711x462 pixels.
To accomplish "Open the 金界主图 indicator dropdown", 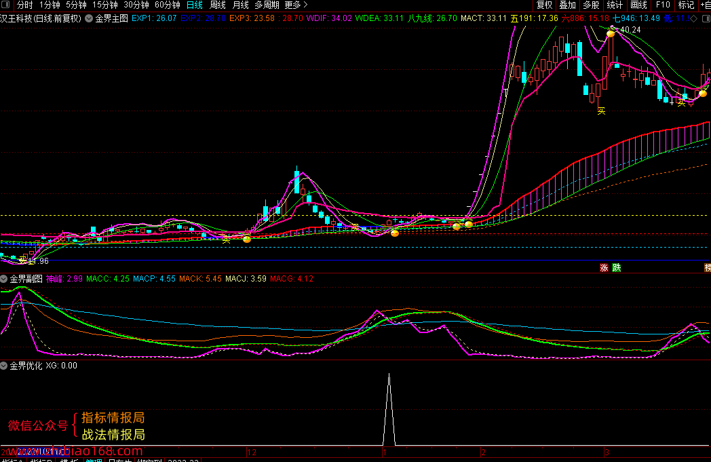I will pyautogui.click(x=90, y=18).
